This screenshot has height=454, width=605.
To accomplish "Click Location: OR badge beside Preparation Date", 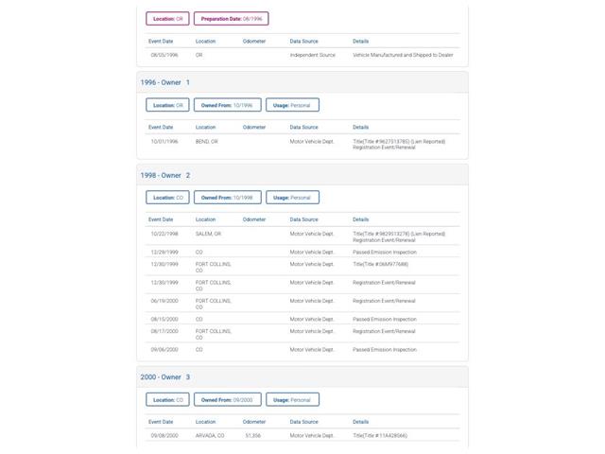I will [x=167, y=19].
